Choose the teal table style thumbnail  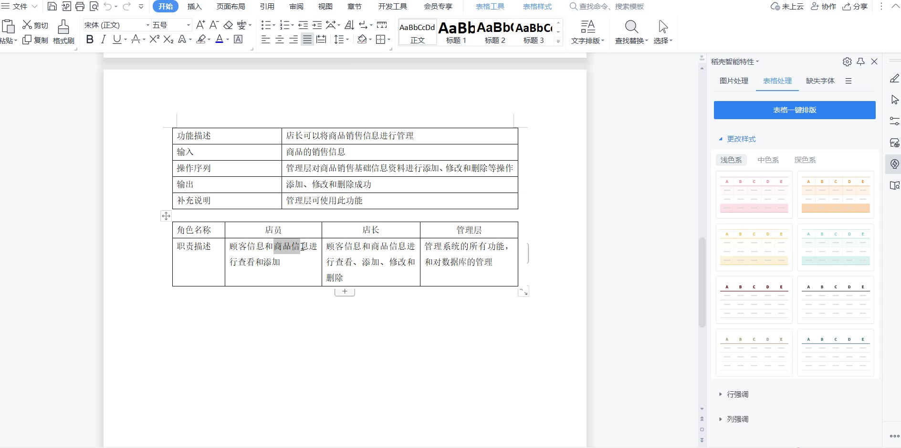click(x=836, y=247)
